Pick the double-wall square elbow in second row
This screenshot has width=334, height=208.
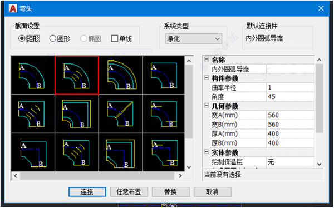[x=77, y=114]
